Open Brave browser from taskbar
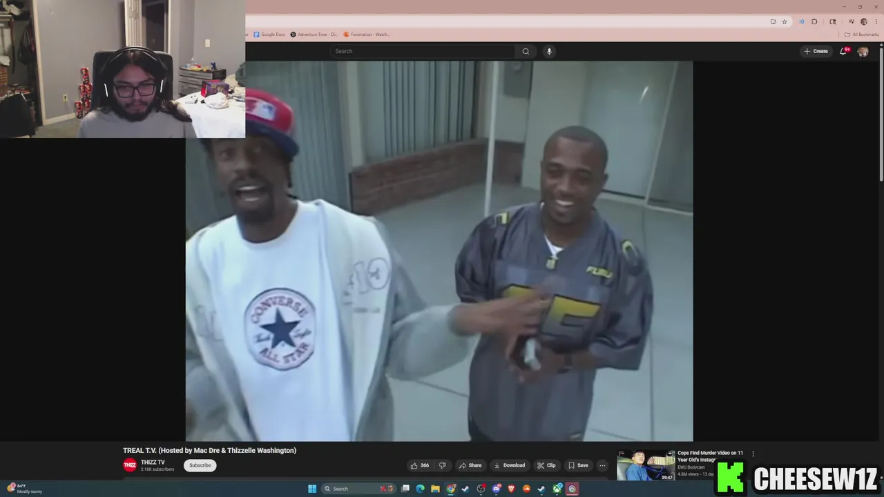 click(x=512, y=489)
